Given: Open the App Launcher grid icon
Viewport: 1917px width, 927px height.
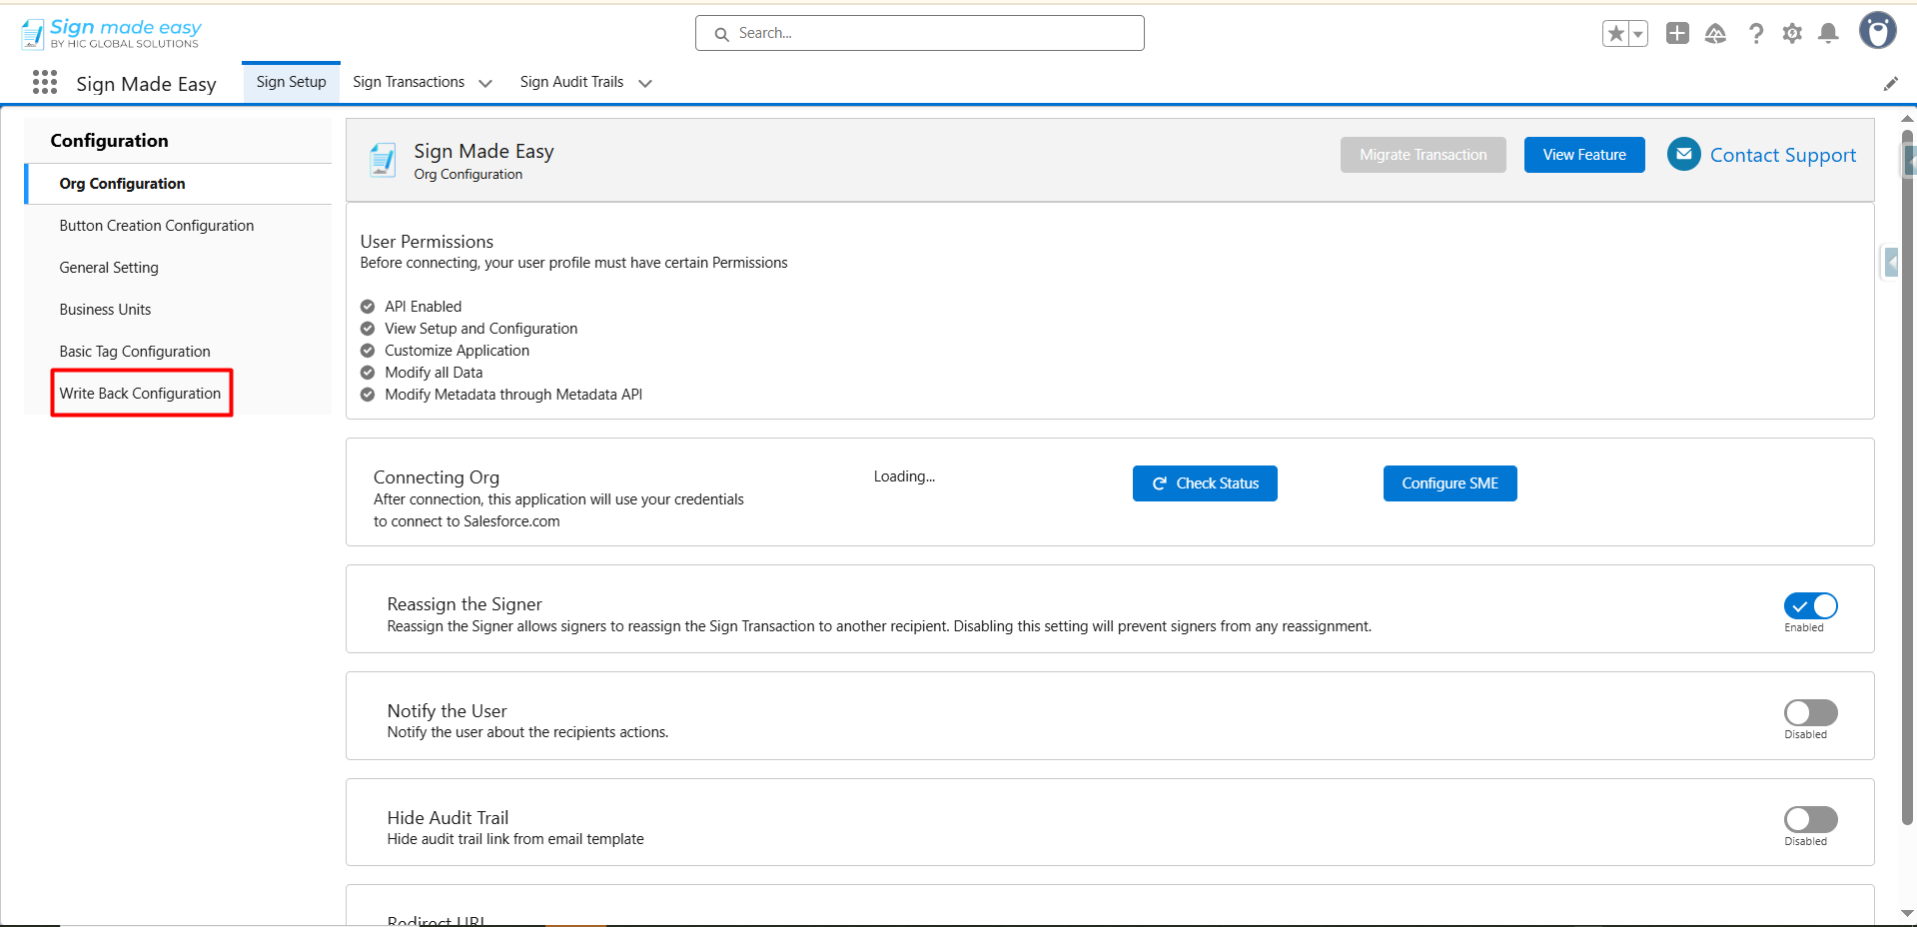Looking at the screenshot, I should (44, 83).
